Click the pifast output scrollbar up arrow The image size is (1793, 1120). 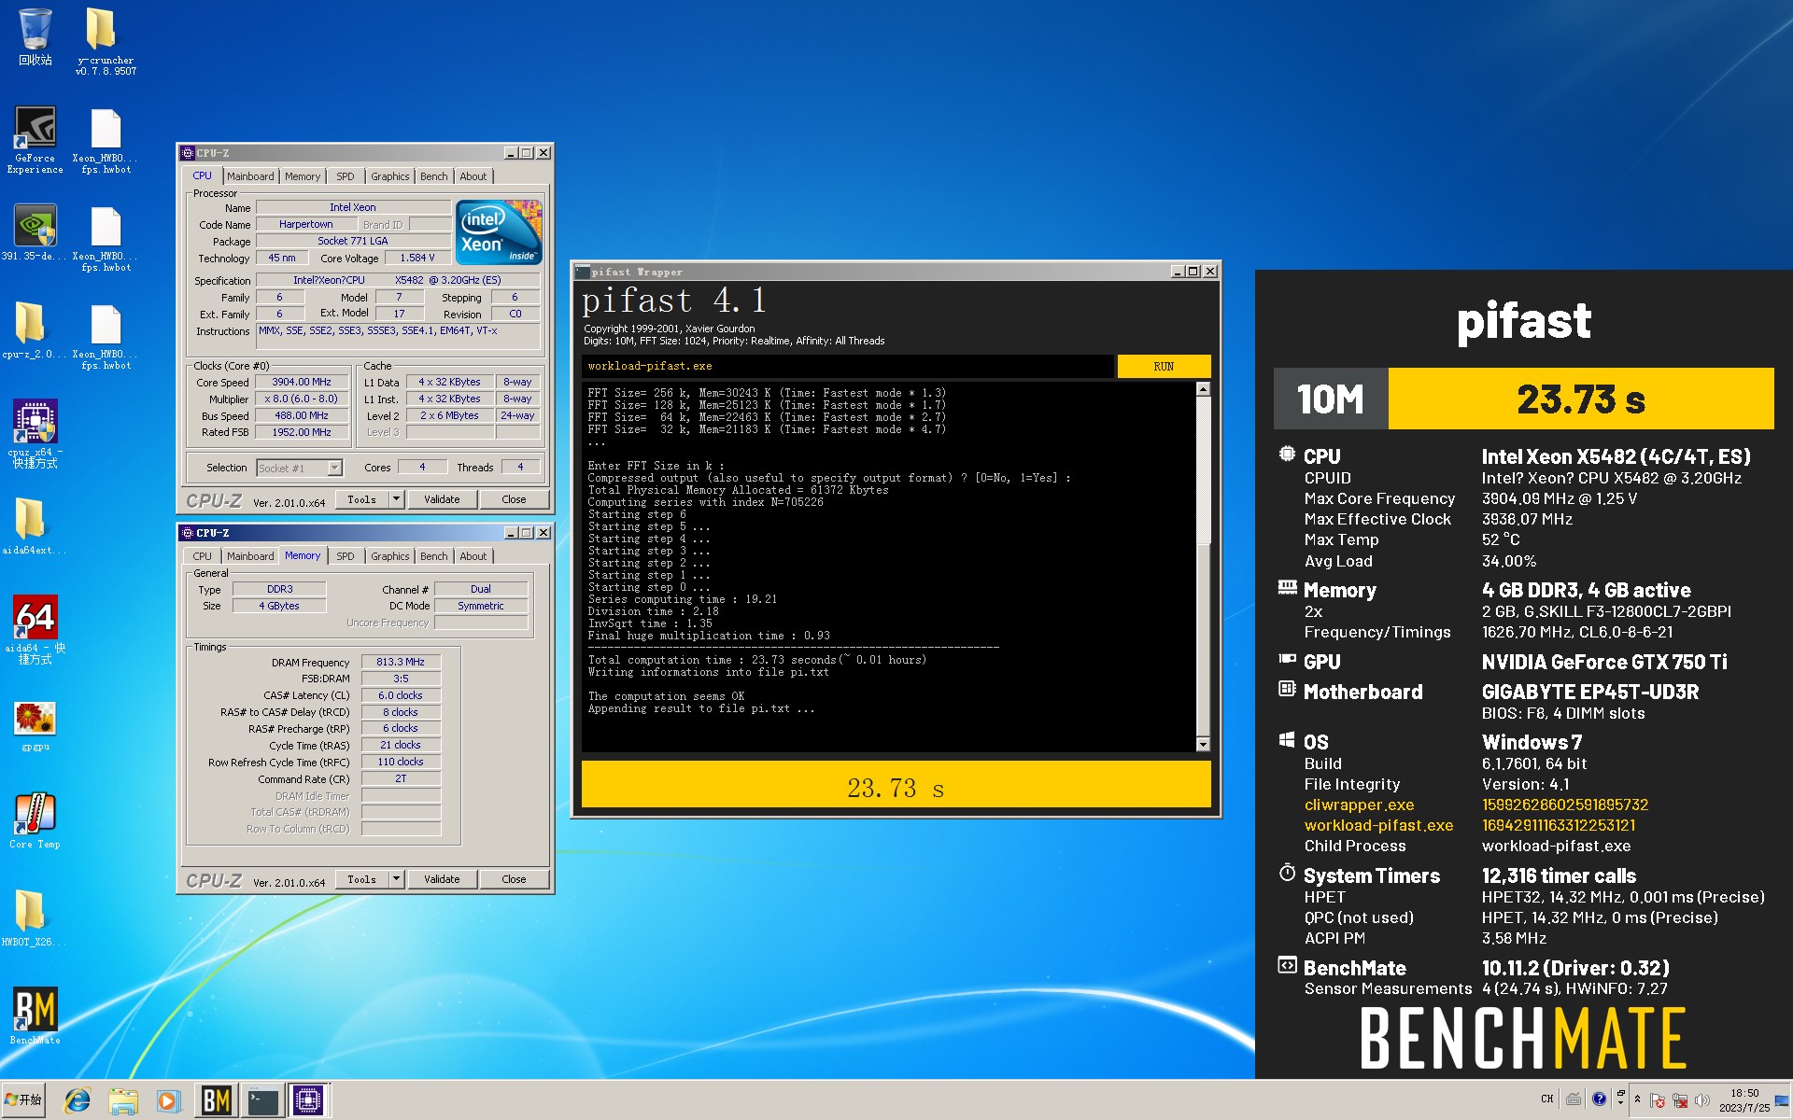pyautogui.click(x=1203, y=389)
